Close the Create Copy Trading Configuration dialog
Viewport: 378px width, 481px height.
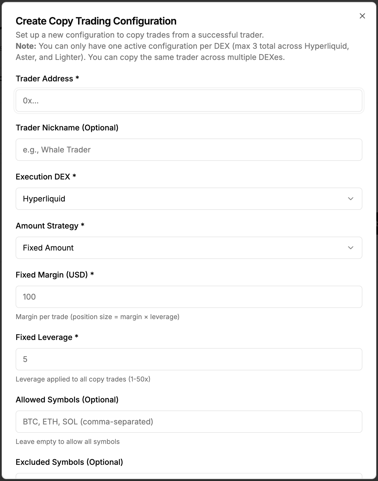coord(362,16)
